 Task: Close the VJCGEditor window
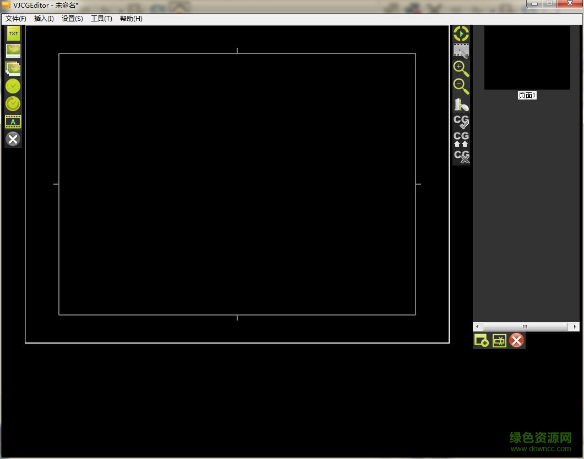tap(570, 3)
